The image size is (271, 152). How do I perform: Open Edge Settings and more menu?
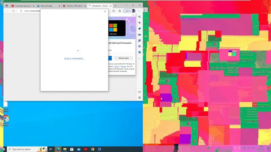(139, 11)
